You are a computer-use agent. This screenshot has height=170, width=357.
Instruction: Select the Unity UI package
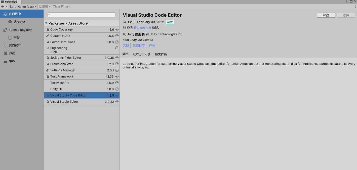point(82,89)
